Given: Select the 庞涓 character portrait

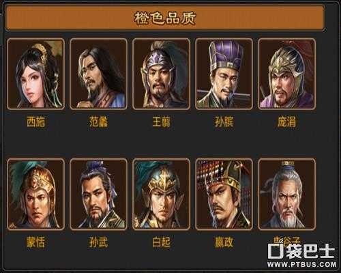Looking at the screenshot, I should point(286,74).
